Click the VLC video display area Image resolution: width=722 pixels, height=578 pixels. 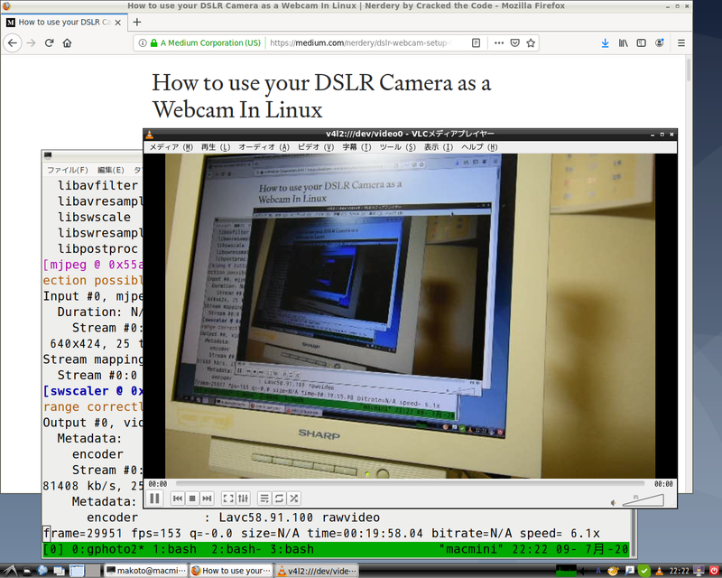410,316
